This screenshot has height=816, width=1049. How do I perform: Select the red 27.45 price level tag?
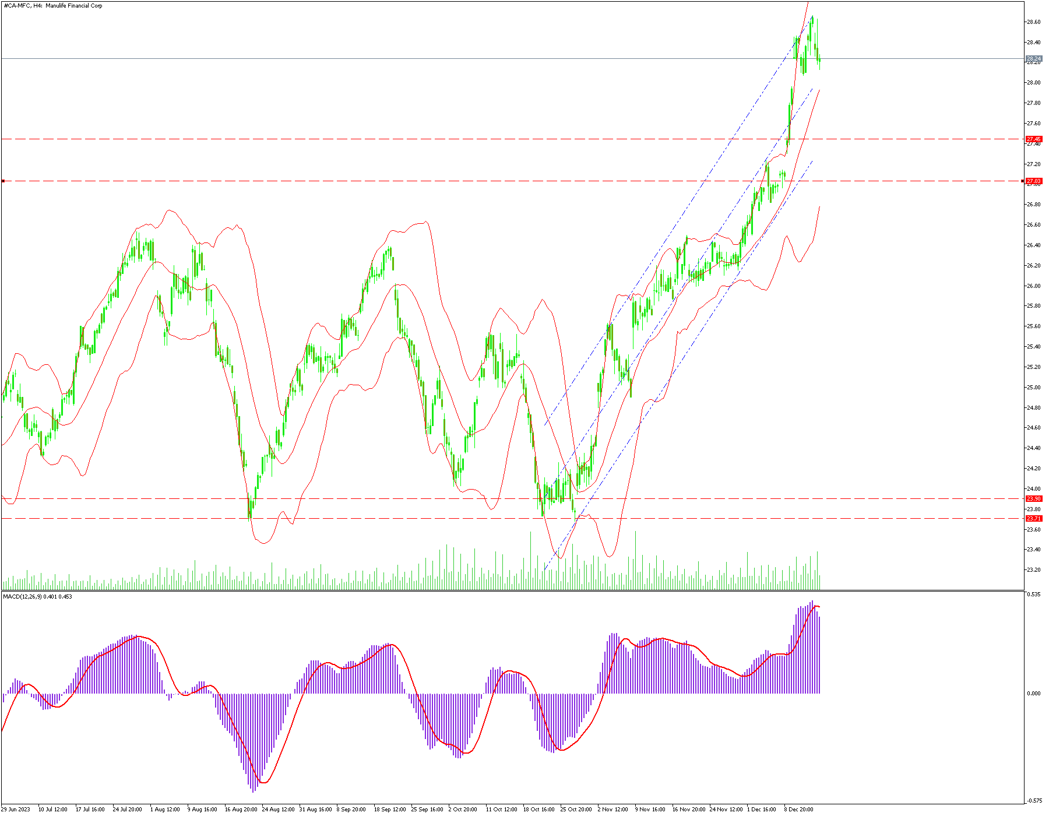(1034, 139)
